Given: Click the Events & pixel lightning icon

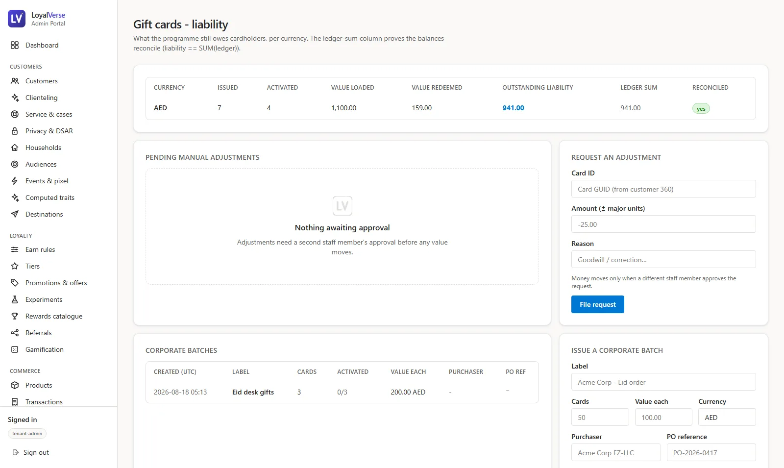Looking at the screenshot, I should pos(15,181).
